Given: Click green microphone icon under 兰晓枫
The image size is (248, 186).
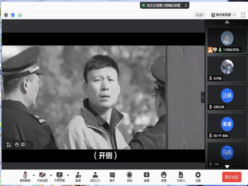Looking at the screenshot, I should click(220, 50).
